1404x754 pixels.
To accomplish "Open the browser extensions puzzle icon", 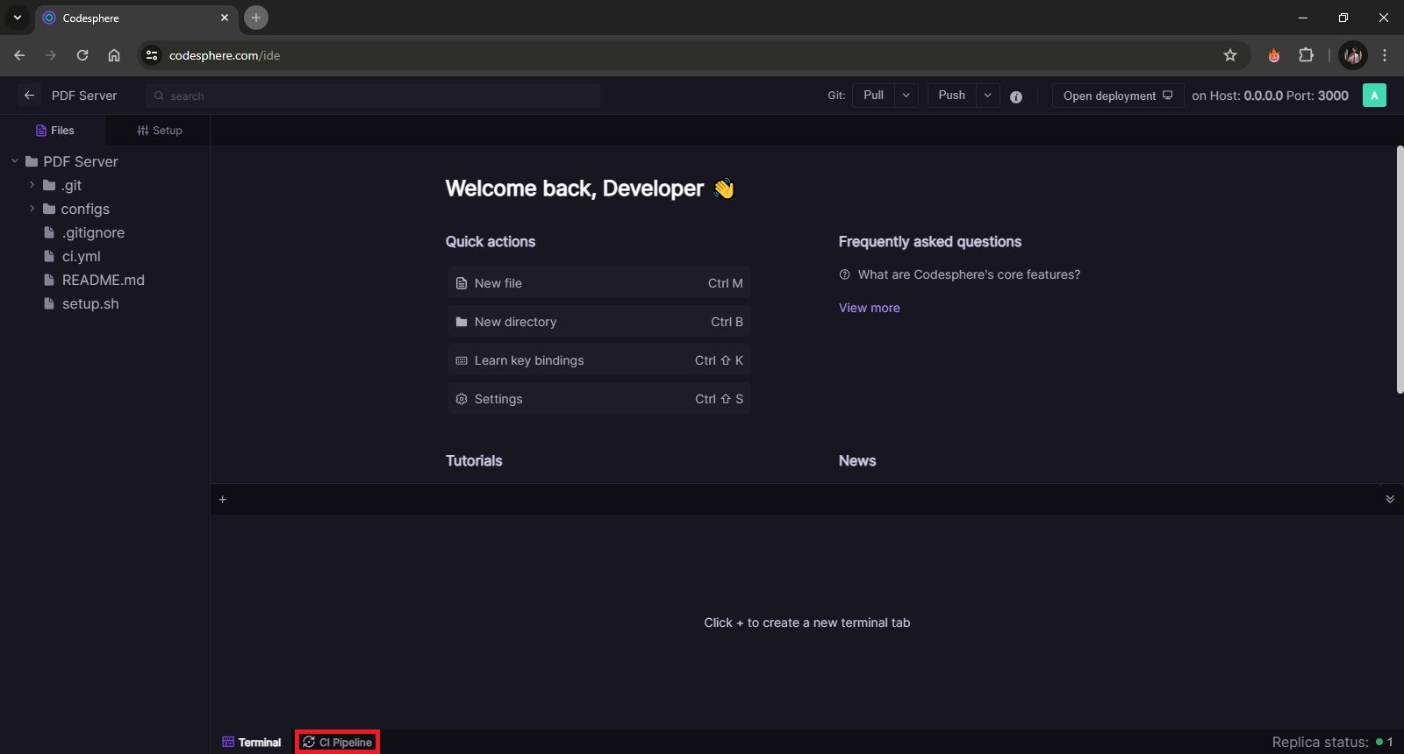I will (x=1306, y=55).
